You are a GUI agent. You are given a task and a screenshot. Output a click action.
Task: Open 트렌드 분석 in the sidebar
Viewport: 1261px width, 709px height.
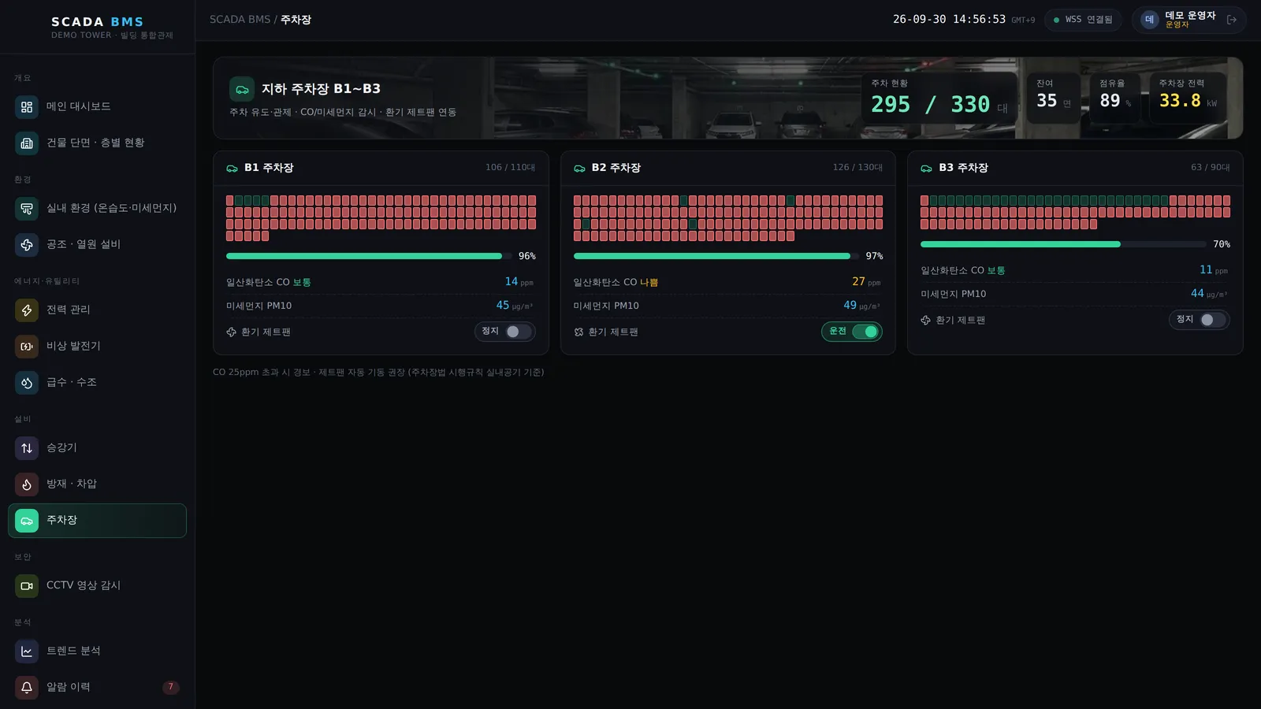click(97, 651)
